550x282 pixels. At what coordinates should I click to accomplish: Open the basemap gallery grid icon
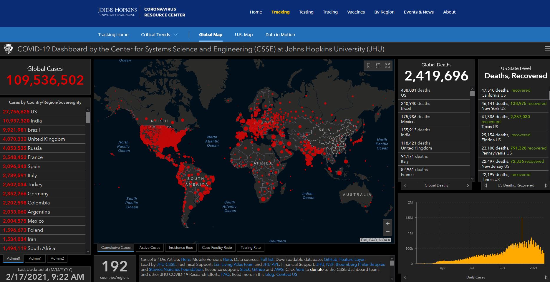click(x=387, y=66)
